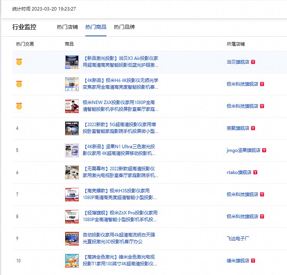The height and width of the screenshot is (275, 287).
Task: Open 峰米全色激光电视 product thumbnail
Action: click(72, 261)
